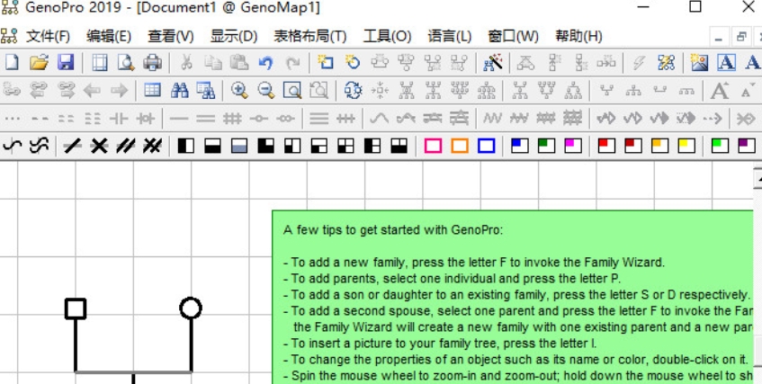The width and height of the screenshot is (762, 384).
Task: Pick the blue border color swatch
Action: point(487,146)
